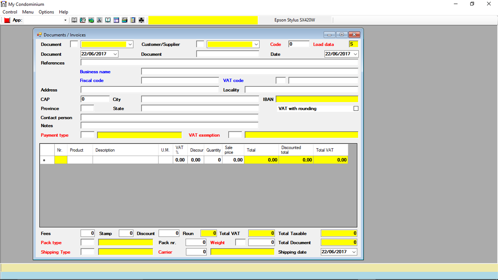Click the Code input field

pyautogui.click(x=299, y=44)
